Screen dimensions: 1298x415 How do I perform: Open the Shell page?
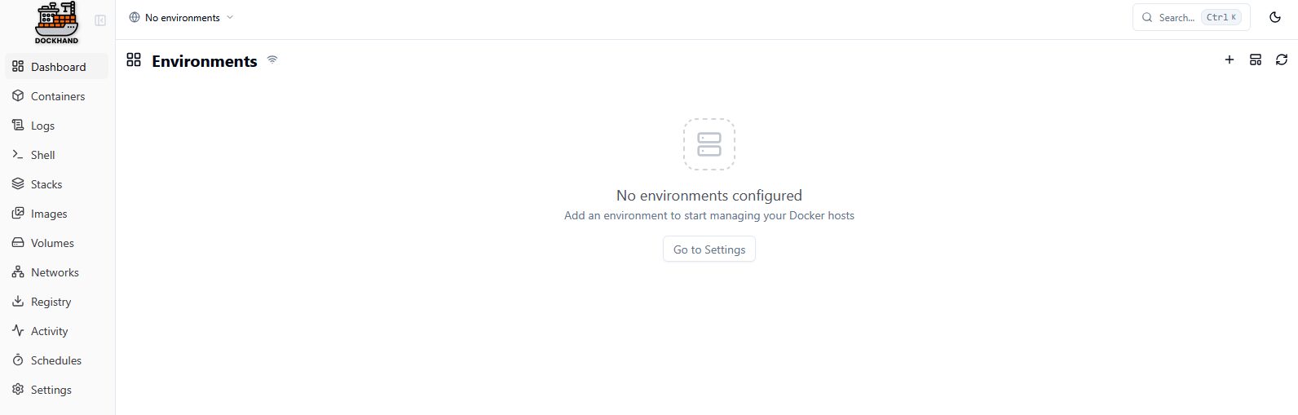point(42,155)
